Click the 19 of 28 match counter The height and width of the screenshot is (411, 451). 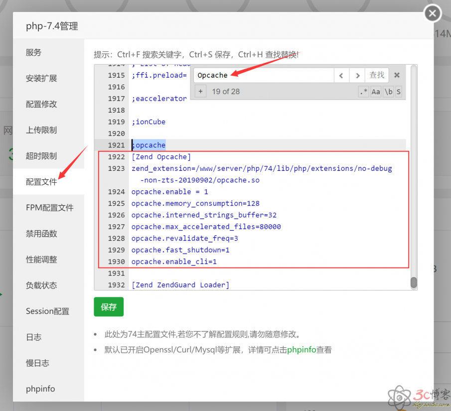coord(226,92)
